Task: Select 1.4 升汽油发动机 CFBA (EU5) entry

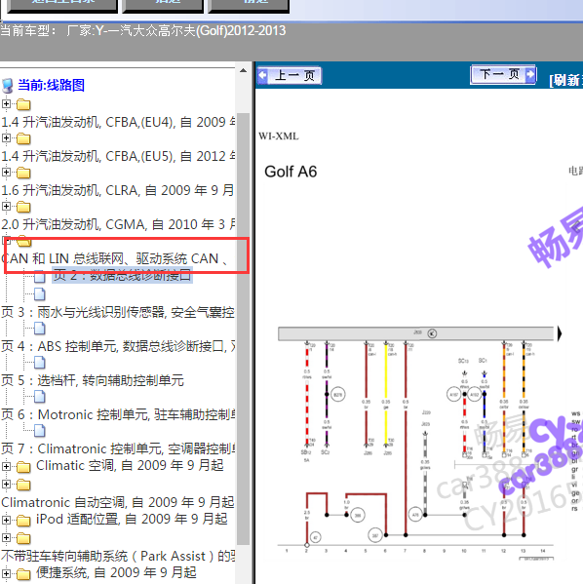Action: coord(118,156)
